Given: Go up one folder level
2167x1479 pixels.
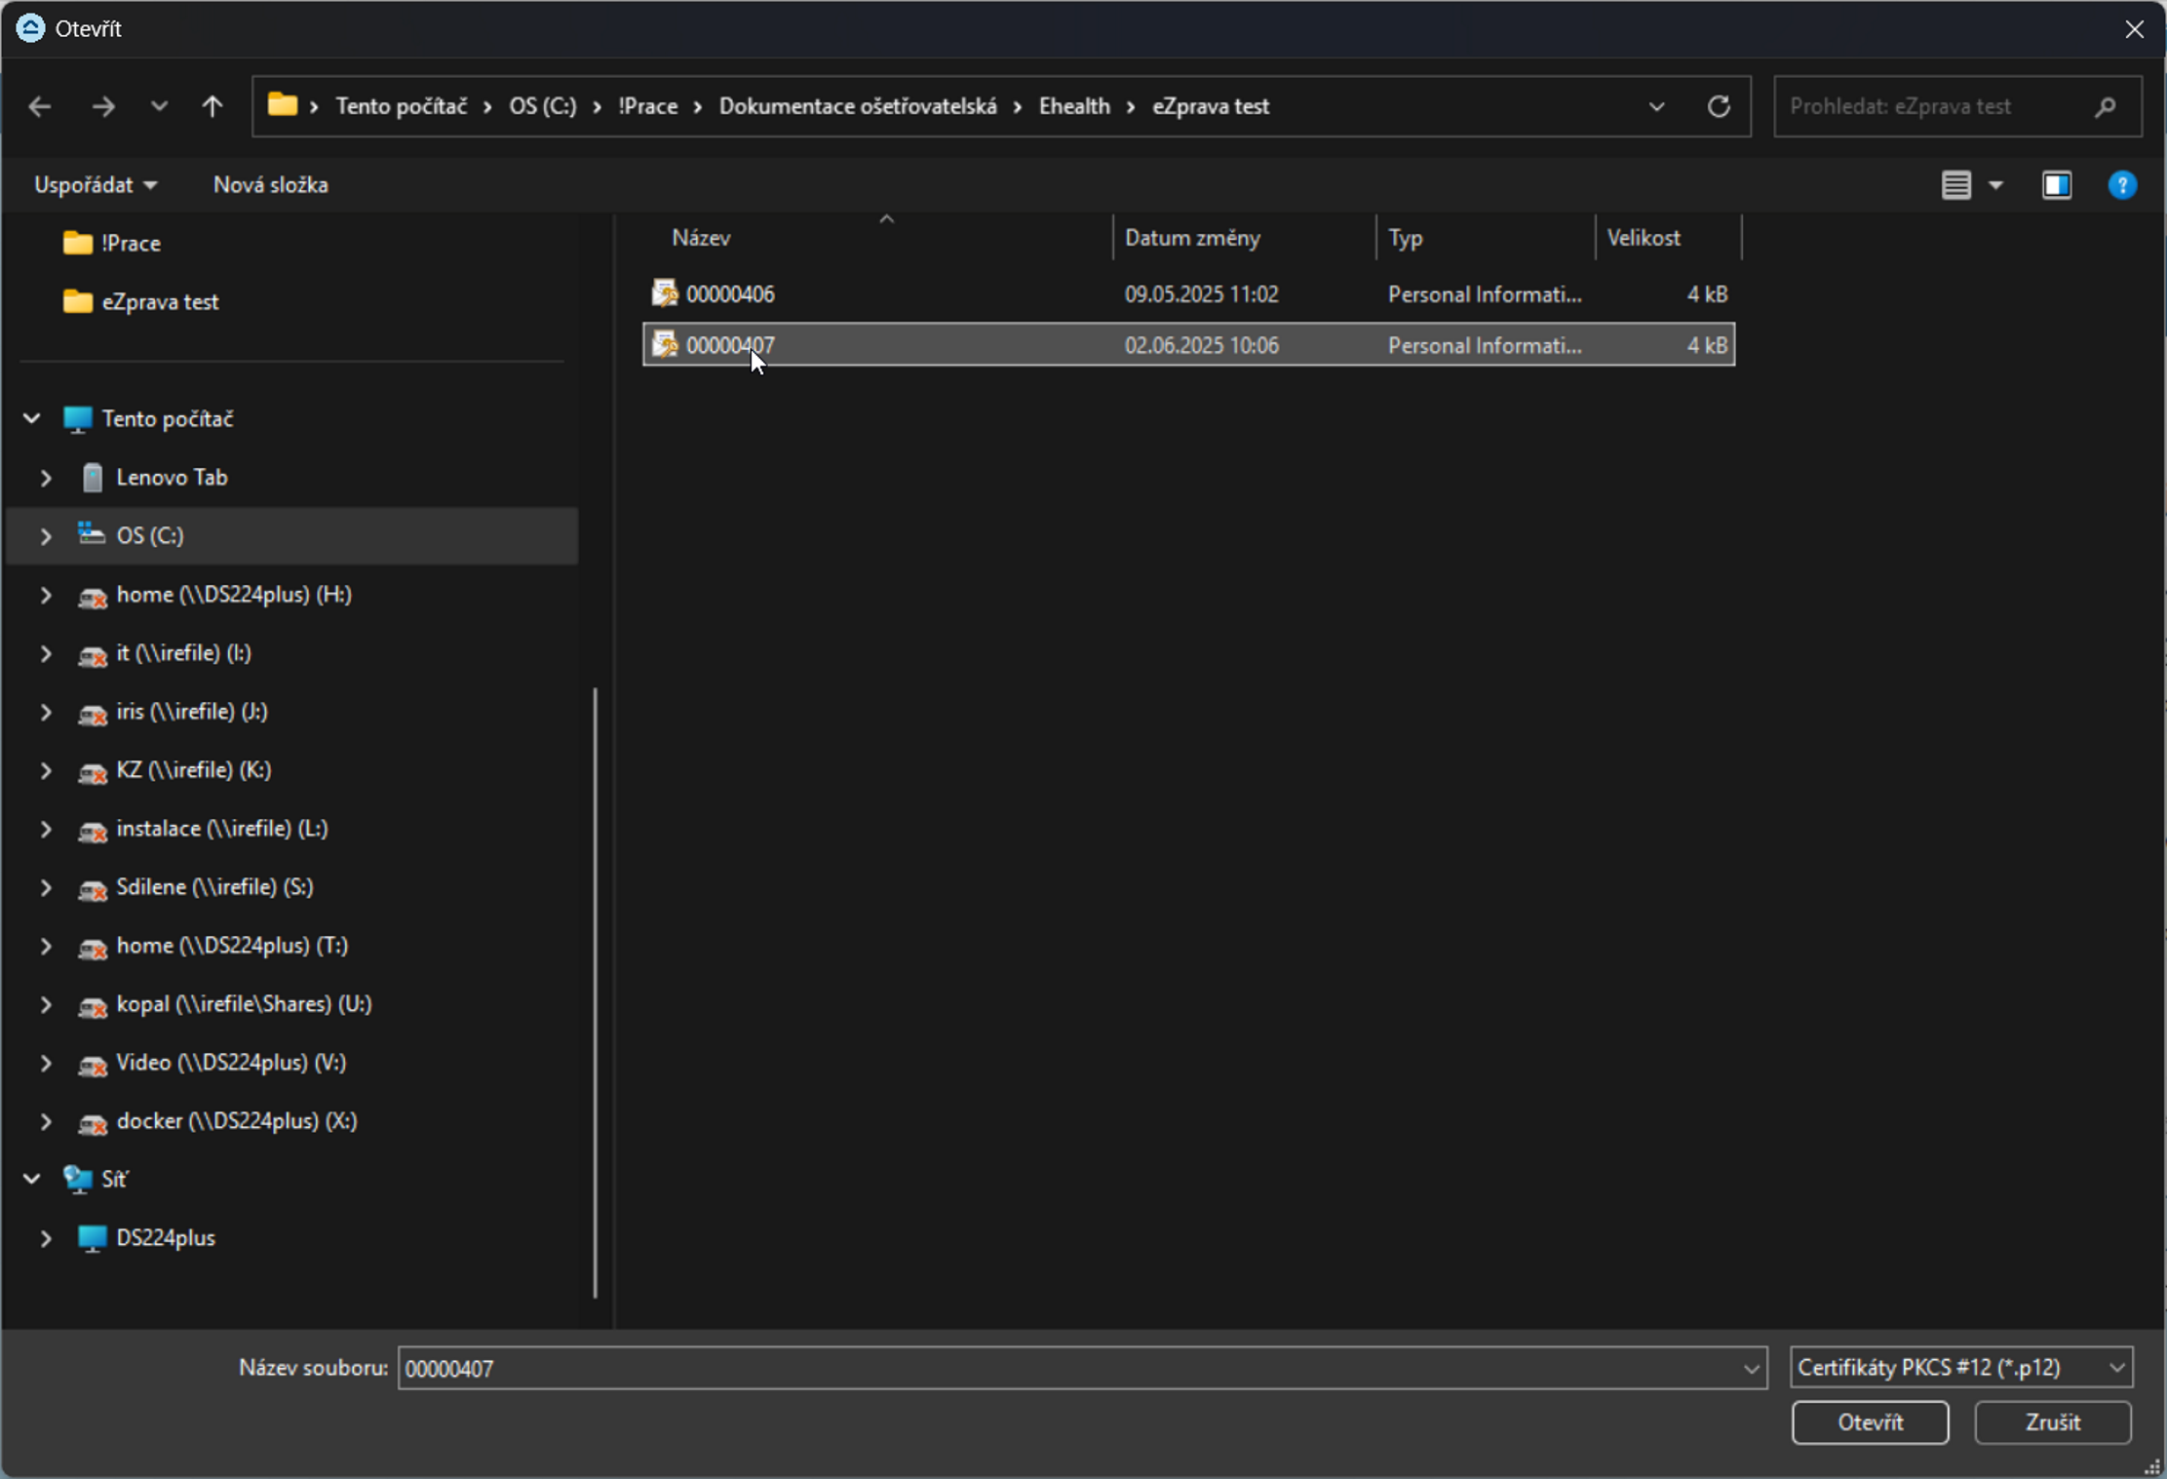Looking at the screenshot, I should point(212,106).
